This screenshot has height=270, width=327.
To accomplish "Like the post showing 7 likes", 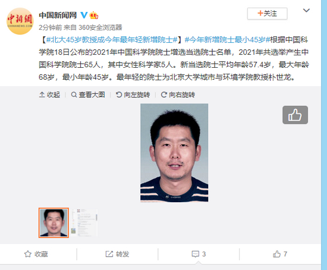I will (x=280, y=254).
